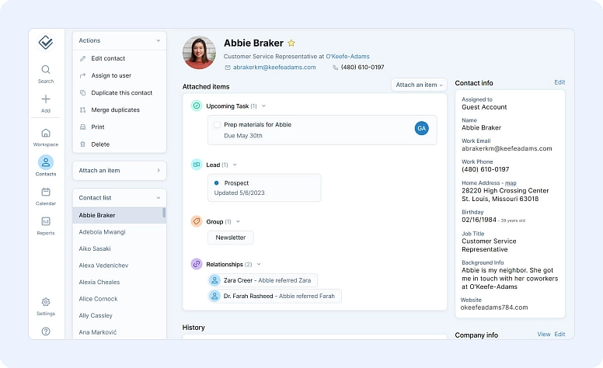Choose Edit contact from Actions
Screen dimensions: 603x368
point(108,58)
